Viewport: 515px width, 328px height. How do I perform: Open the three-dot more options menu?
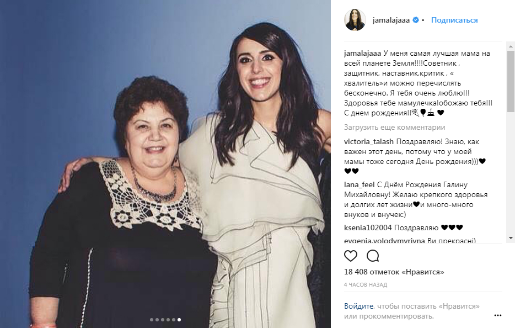(498, 315)
